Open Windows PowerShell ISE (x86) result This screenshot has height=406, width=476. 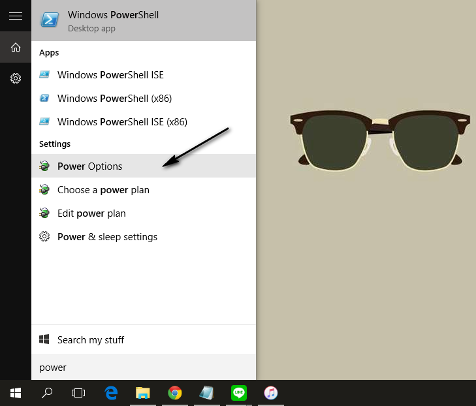point(144,121)
